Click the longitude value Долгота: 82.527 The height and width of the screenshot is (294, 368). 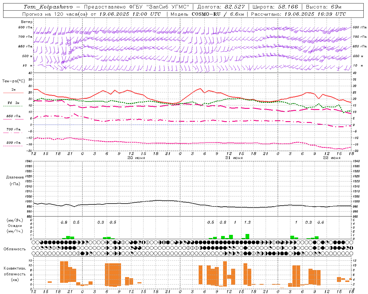[x=221, y=7]
